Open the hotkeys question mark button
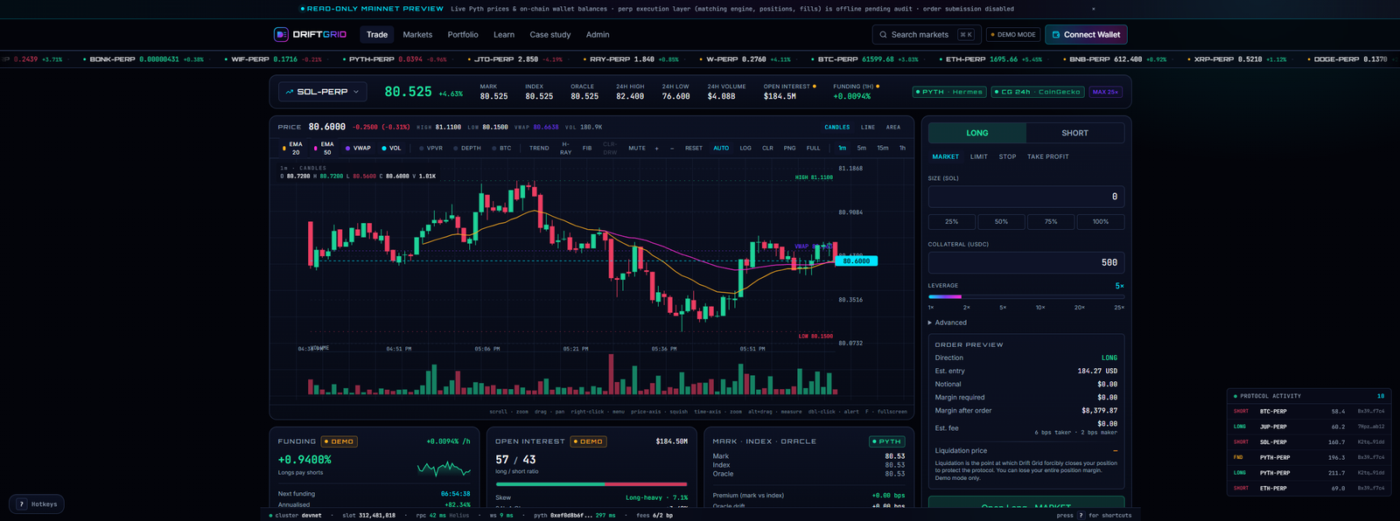 point(22,504)
